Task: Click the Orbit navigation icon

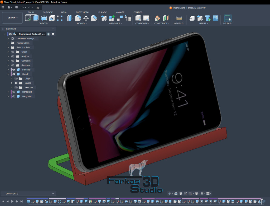Action: coord(170,194)
